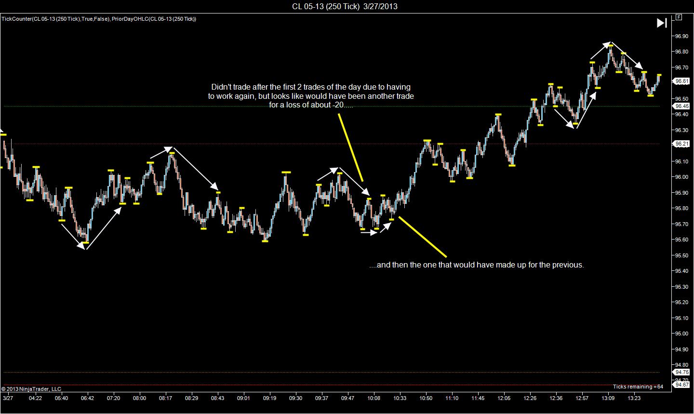Image resolution: width=694 pixels, height=414 pixels.
Task: Click the 12:57 time axis label
Action: click(x=582, y=398)
